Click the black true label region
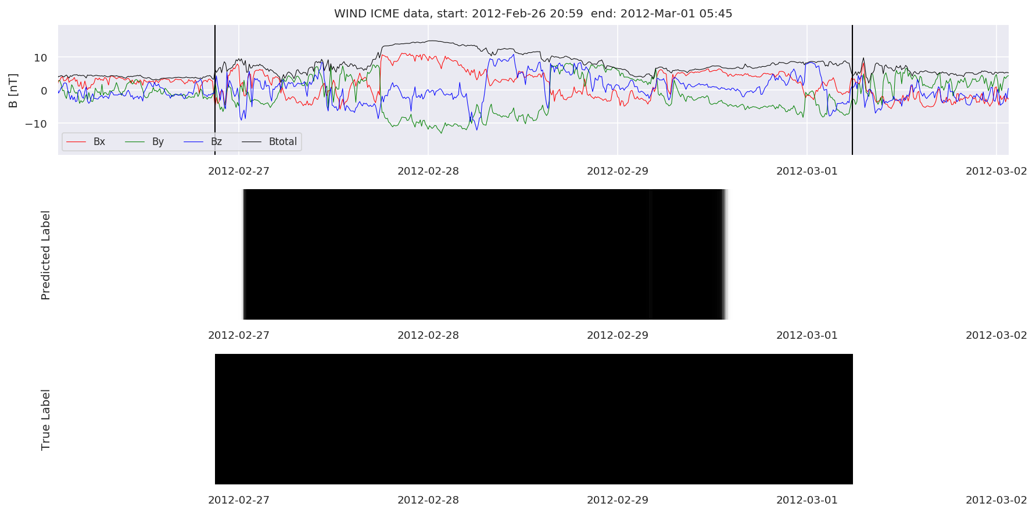The height and width of the screenshot is (514, 1036). tap(534, 419)
